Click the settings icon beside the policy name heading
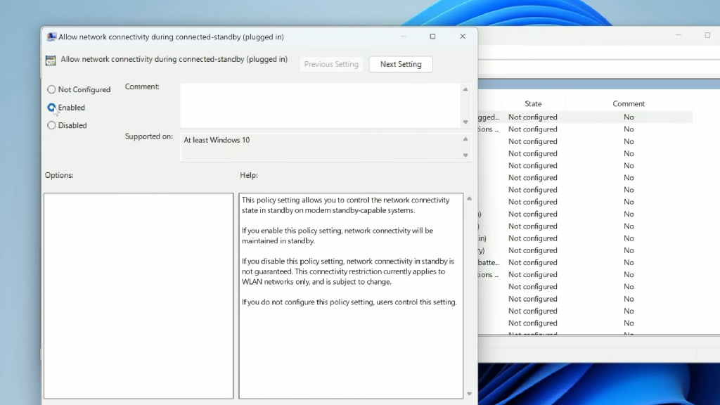The height and width of the screenshot is (405, 720). [x=50, y=60]
